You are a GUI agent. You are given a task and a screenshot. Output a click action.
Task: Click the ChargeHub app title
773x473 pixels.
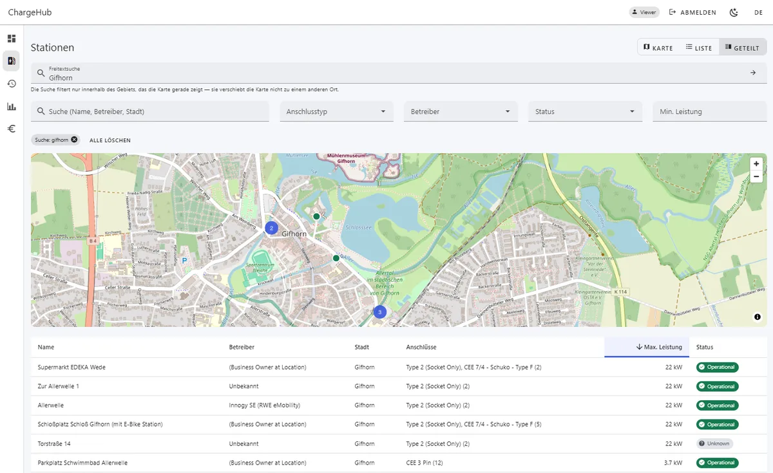30,12
